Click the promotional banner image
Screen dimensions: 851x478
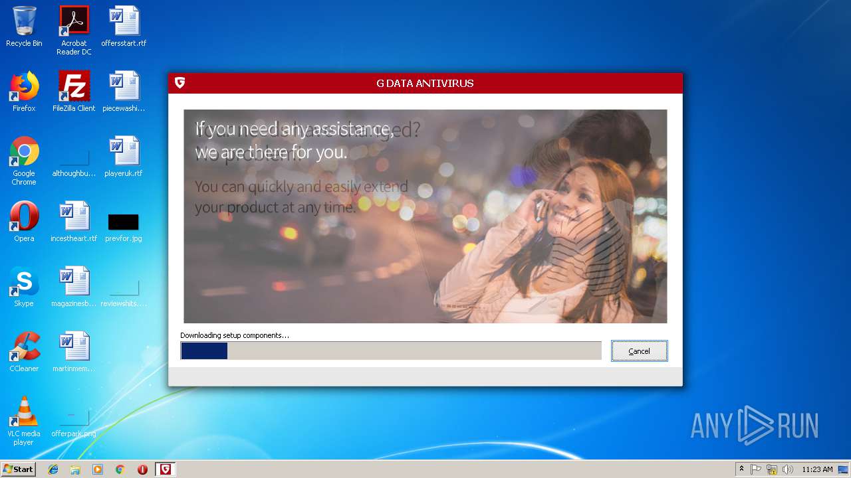425,216
